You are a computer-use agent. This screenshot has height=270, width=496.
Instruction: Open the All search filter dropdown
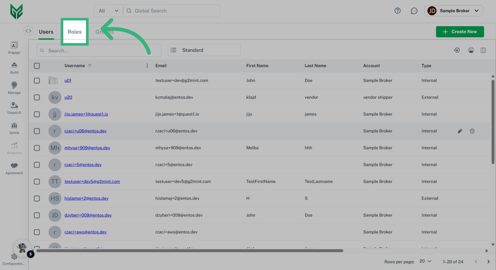pyautogui.click(x=109, y=11)
